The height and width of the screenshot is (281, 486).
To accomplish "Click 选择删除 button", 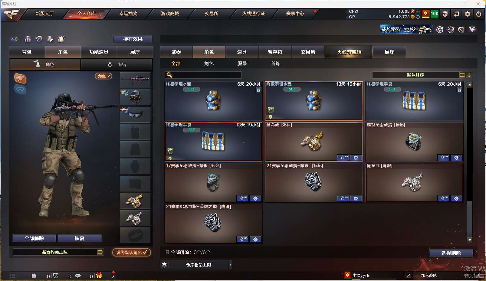I will point(451,253).
